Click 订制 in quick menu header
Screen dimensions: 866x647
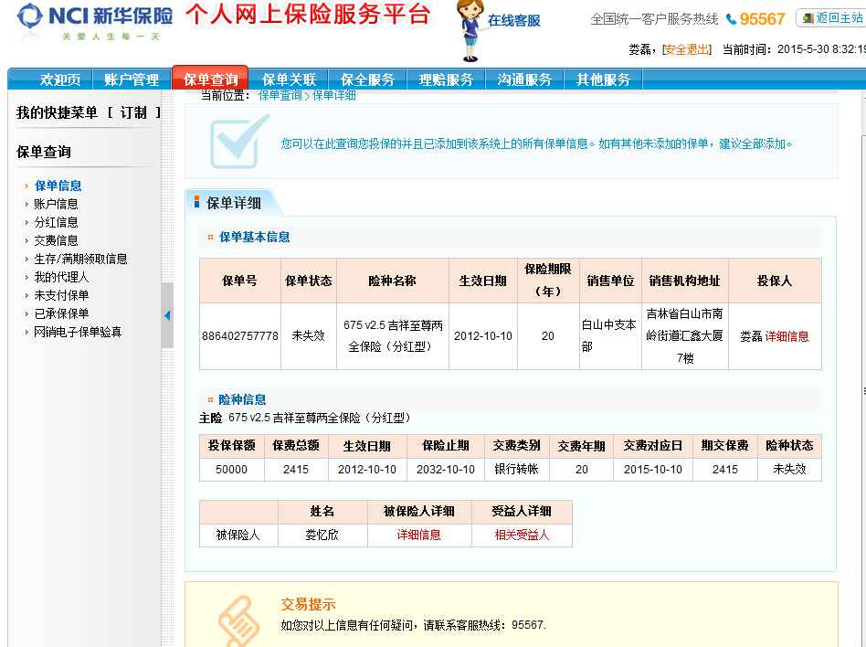tap(133, 112)
